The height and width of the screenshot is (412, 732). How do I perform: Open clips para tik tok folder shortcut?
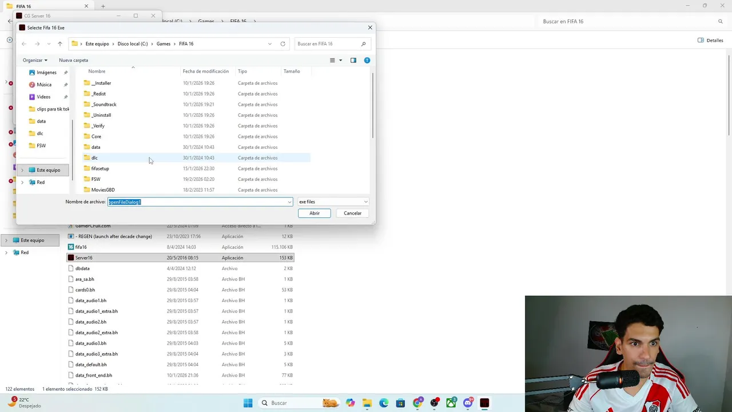point(49,109)
